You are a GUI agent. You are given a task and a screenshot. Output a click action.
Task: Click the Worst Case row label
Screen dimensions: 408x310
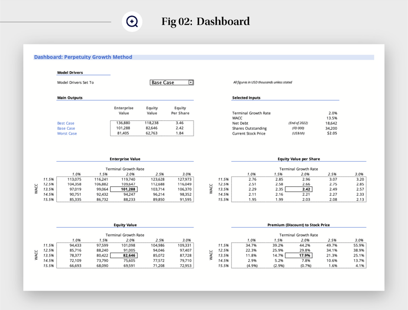[67, 133]
